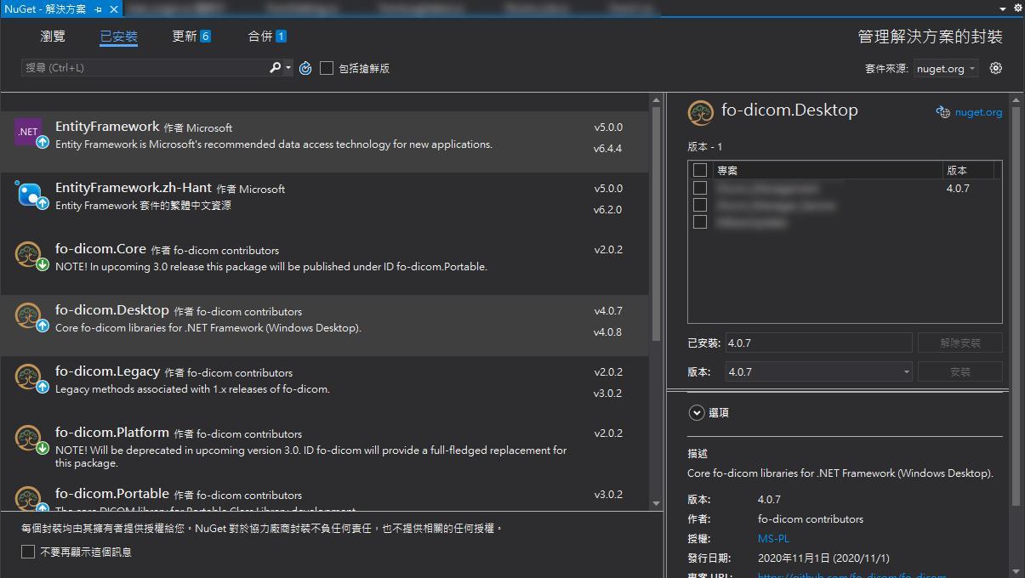This screenshot has width=1025, height=578.
Task: Click the package list scrollbar up arrow
Action: coord(656,100)
